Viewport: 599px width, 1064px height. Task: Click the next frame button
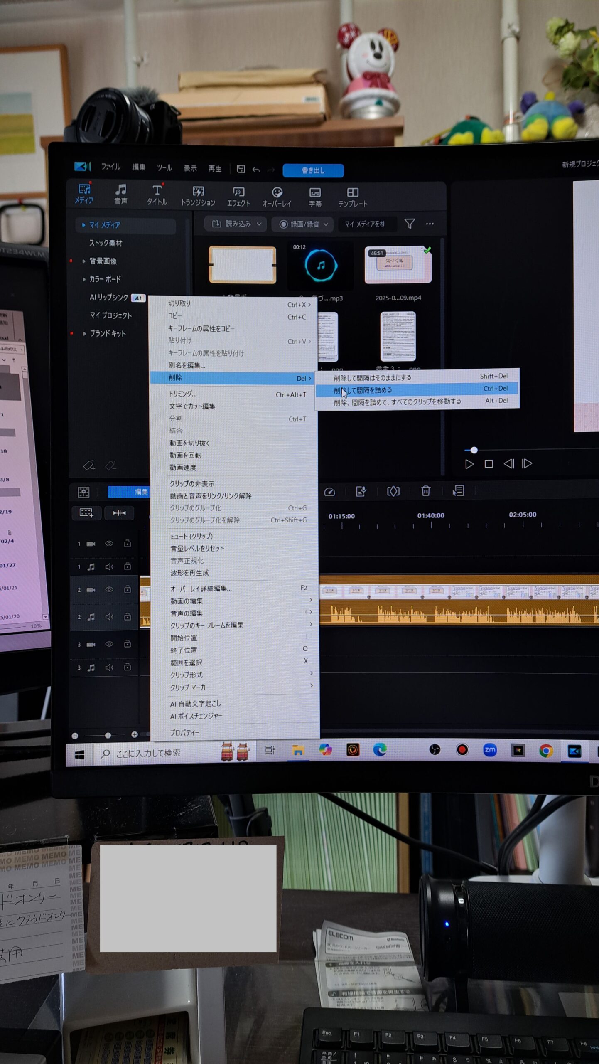tap(527, 463)
